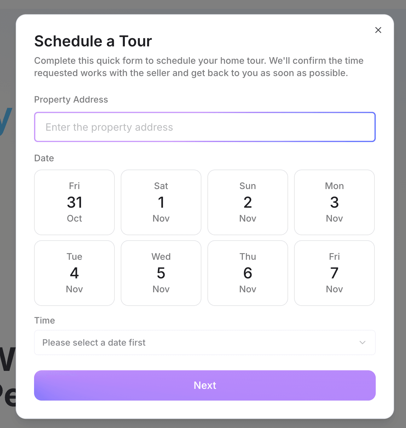This screenshot has width=406, height=428.
Task: Close the Schedule a Tour dialog
Action: coord(378,30)
